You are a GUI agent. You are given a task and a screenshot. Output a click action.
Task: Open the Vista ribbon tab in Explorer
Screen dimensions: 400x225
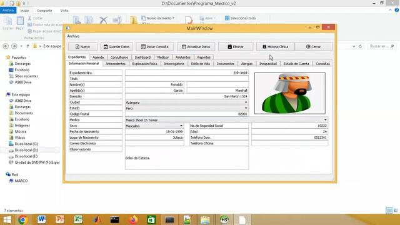[x=64, y=11]
